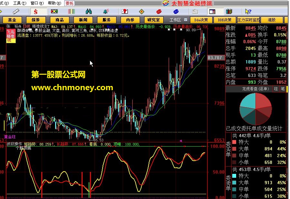This screenshot has height=199, width=290.
Task: Click the 短趋势 value 88.259
Action: 46,144
